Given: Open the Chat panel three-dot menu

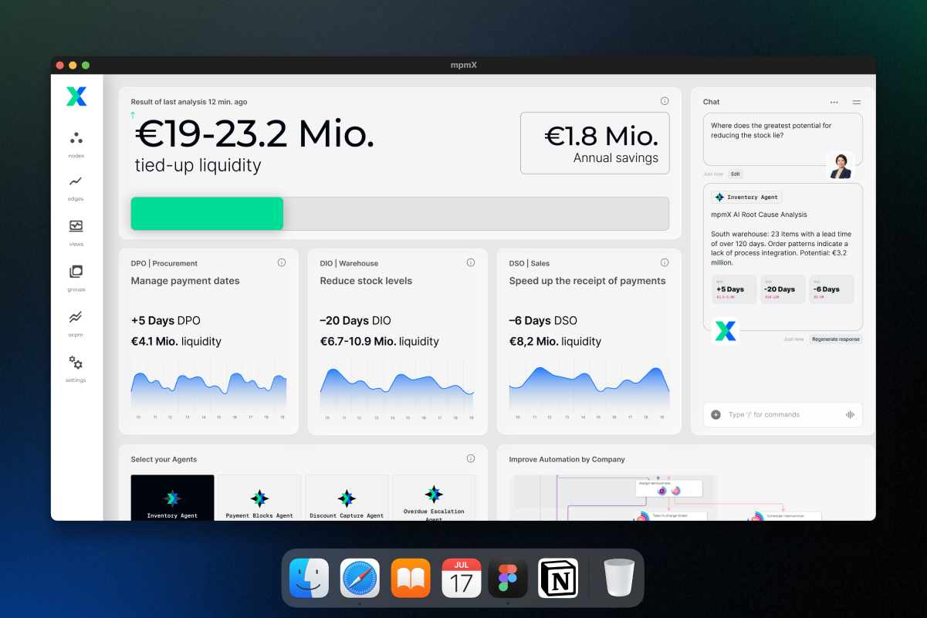Looking at the screenshot, I should (834, 102).
